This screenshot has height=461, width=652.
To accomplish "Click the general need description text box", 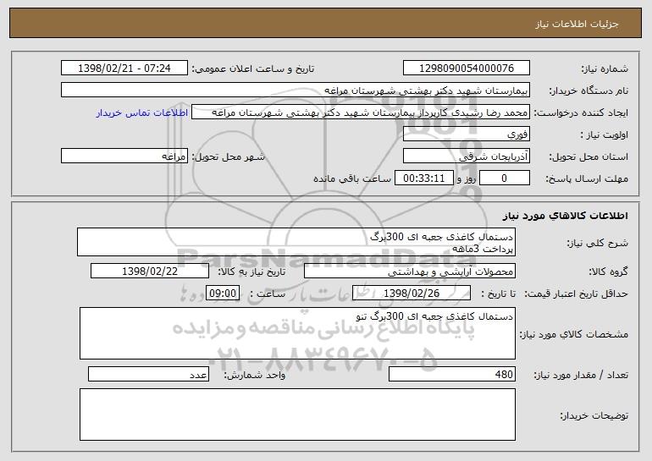I will tap(296, 242).
